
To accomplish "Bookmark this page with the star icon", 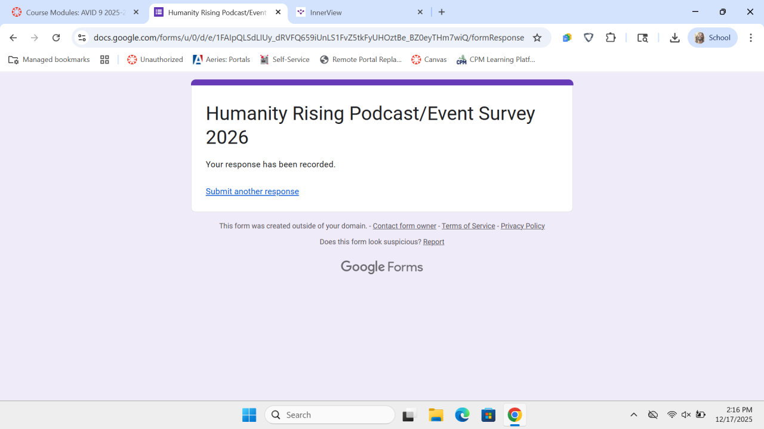I will [537, 38].
